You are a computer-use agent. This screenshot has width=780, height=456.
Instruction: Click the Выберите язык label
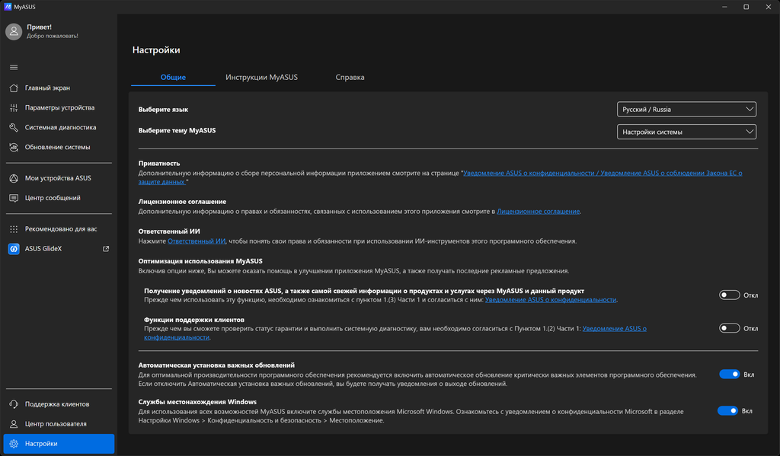coord(163,110)
